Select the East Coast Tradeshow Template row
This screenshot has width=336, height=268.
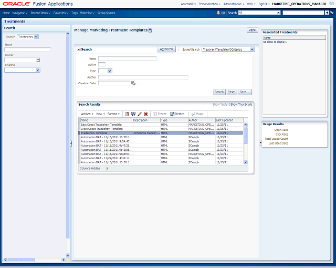pos(161,125)
